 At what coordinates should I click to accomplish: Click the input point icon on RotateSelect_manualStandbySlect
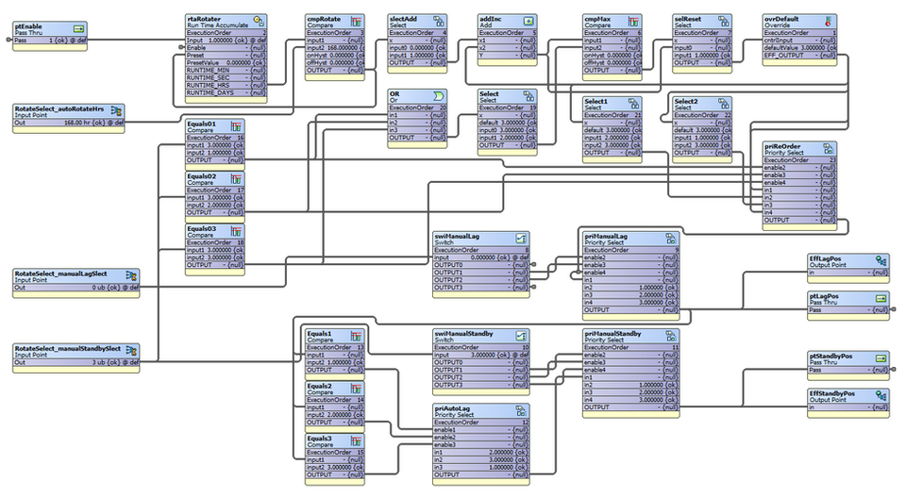(131, 351)
